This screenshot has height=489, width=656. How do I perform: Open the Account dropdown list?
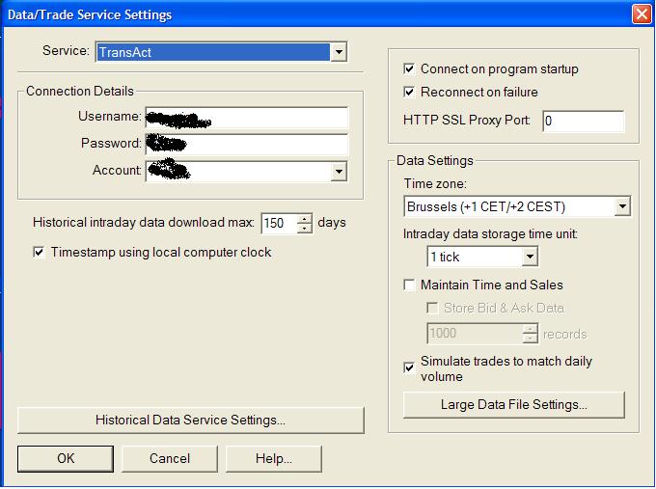pos(247,171)
